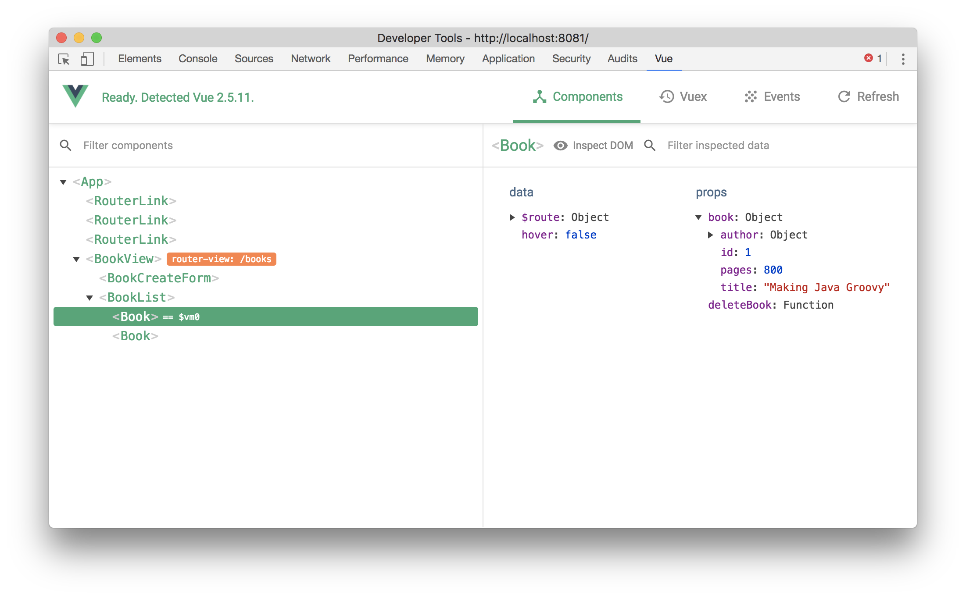Click the filter components search icon
The height and width of the screenshot is (598, 966).
point(65,145)
